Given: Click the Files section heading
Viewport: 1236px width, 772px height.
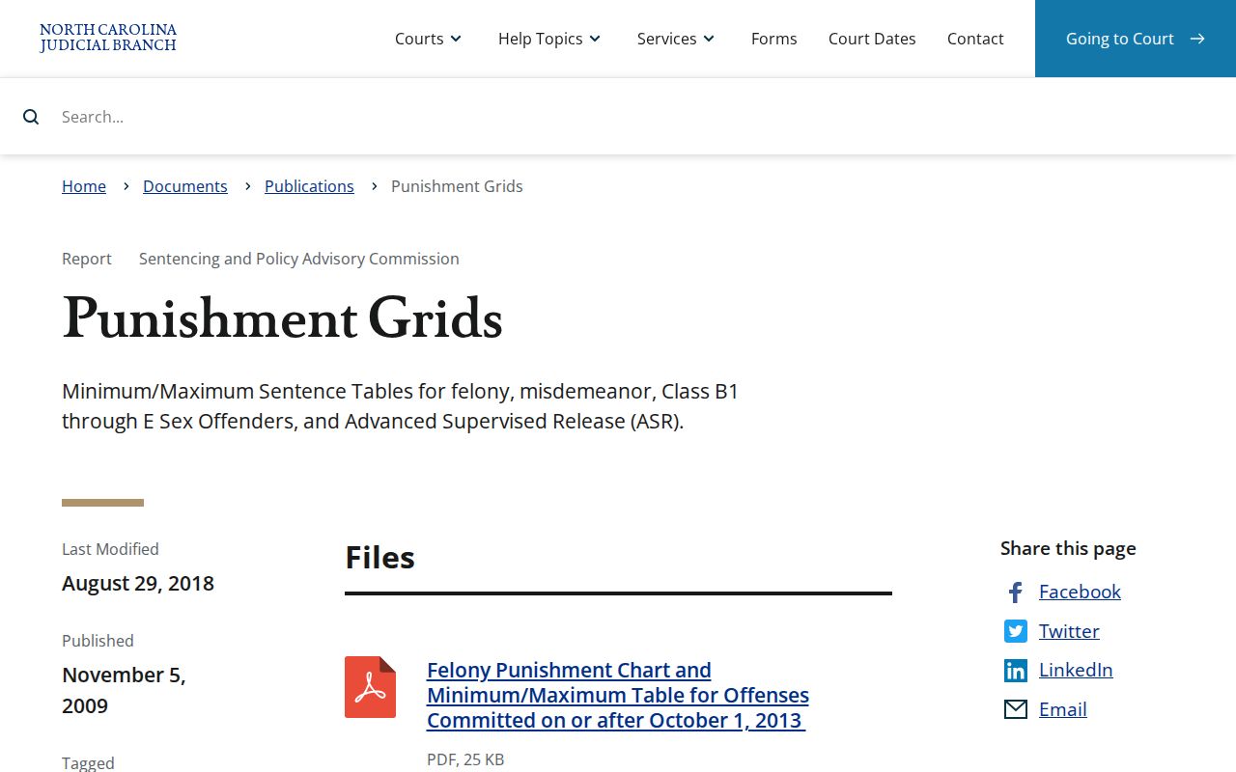Looking at the screenshot, I should 379,558.
